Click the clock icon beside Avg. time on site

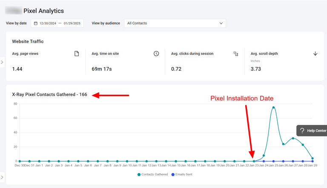[x=156, y=54]
